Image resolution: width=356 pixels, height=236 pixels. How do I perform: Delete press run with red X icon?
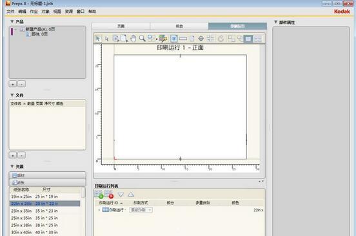109,195
